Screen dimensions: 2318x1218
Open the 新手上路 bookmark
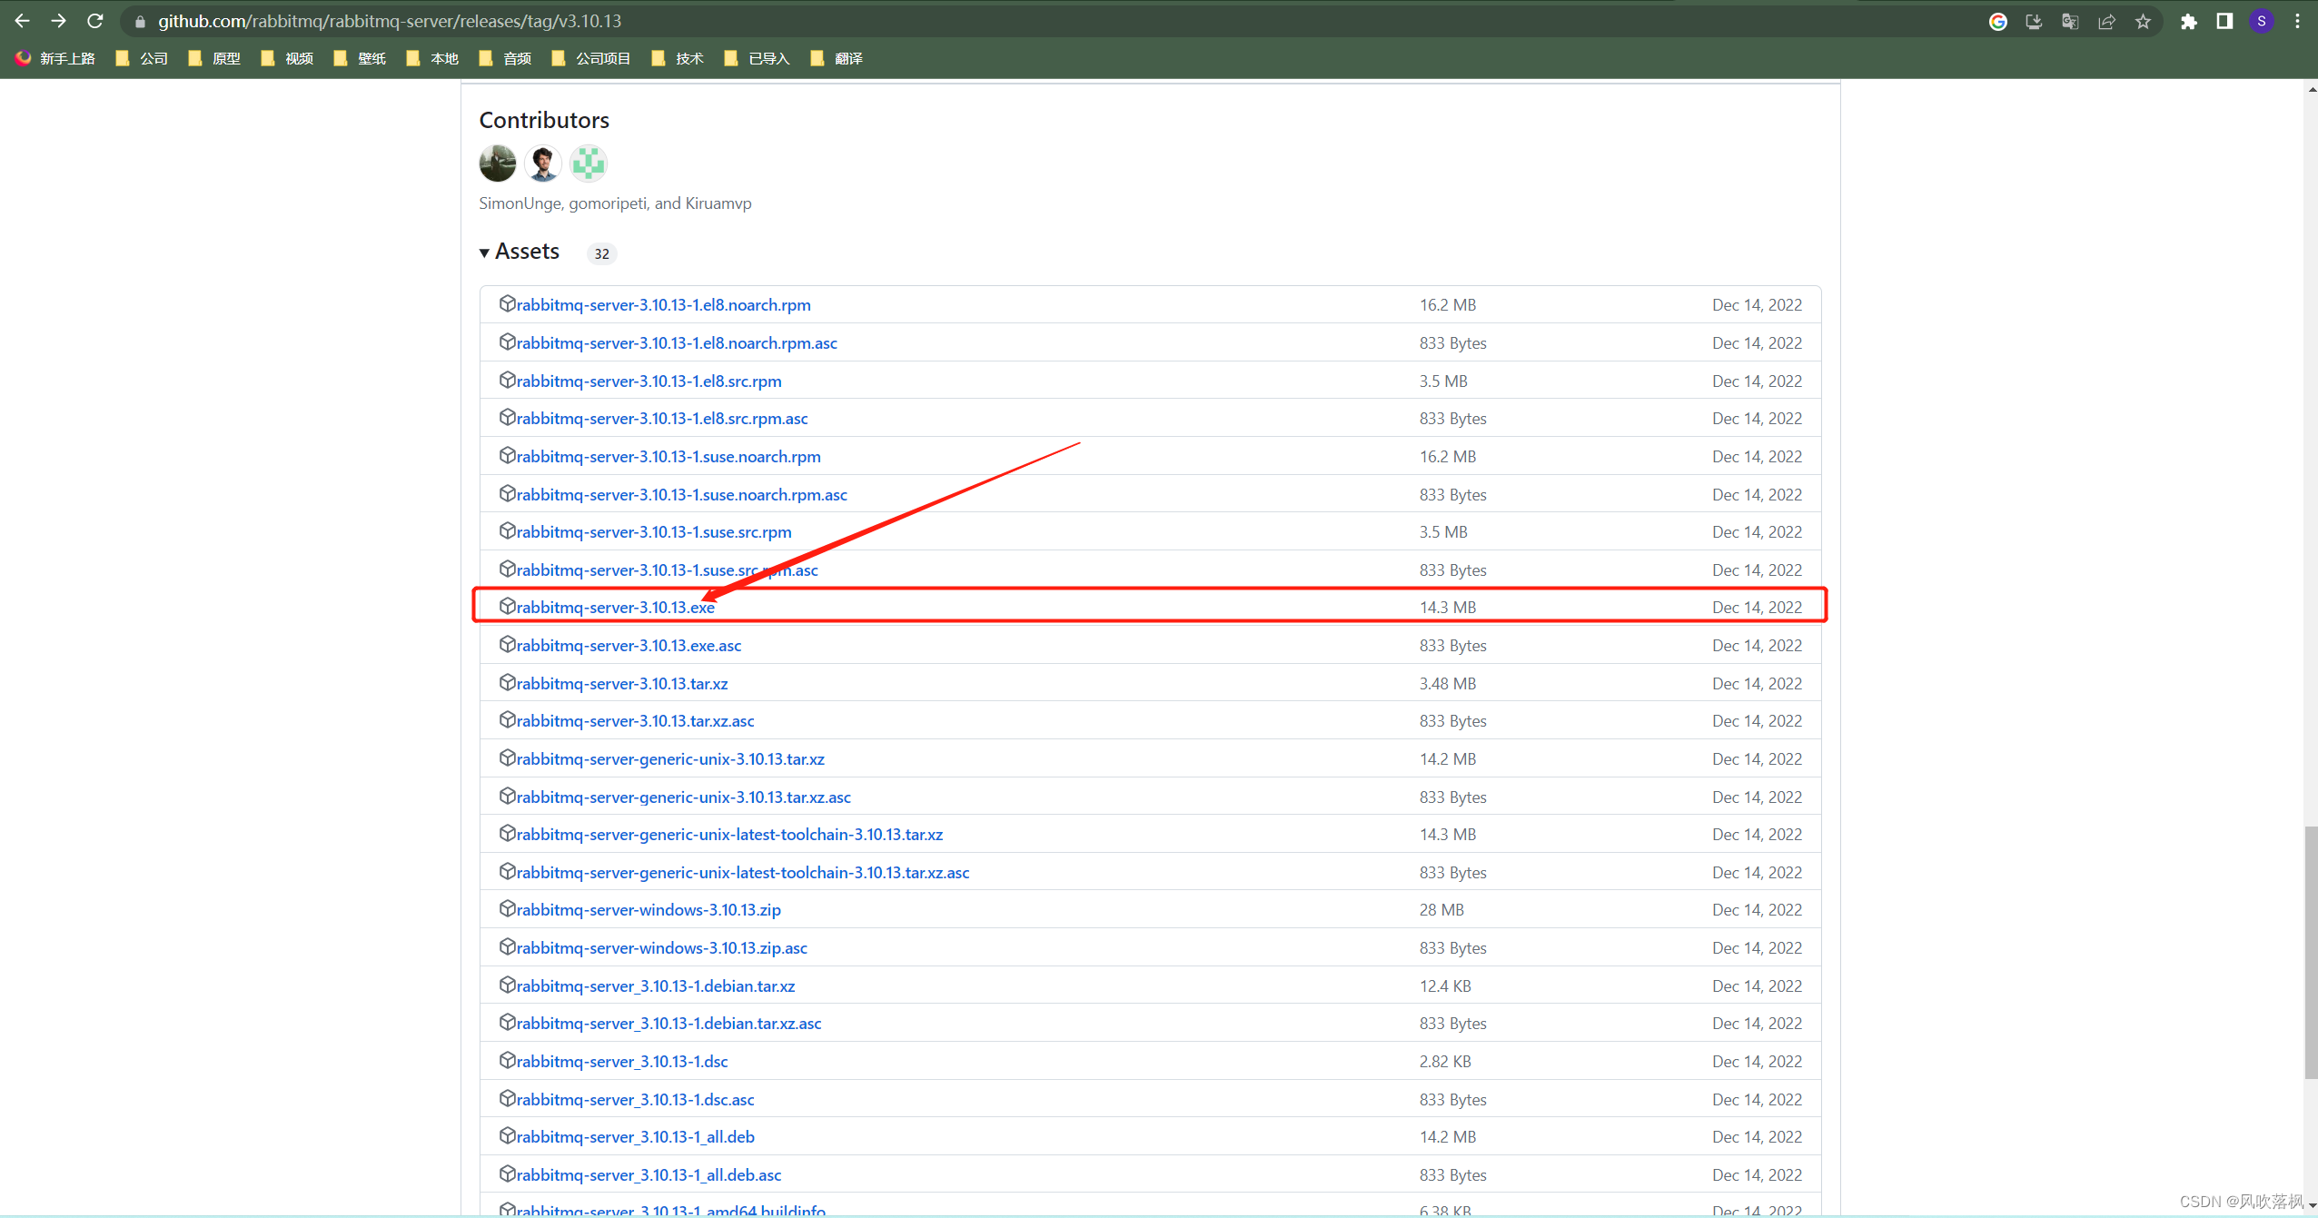pos(55,58)
